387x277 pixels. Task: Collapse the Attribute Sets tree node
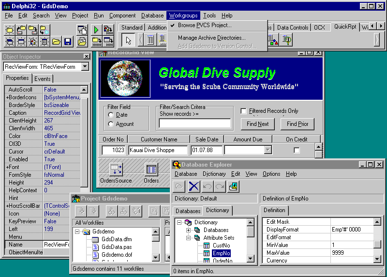[x=189, y=238]
